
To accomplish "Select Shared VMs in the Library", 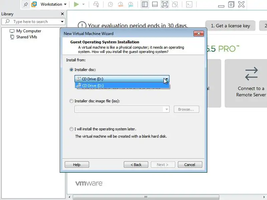I will pos(27,37).
